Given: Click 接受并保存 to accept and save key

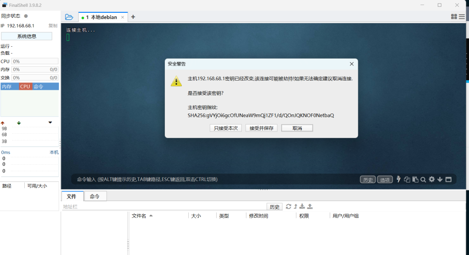Looking at the screenshot, I should (262, 128).
